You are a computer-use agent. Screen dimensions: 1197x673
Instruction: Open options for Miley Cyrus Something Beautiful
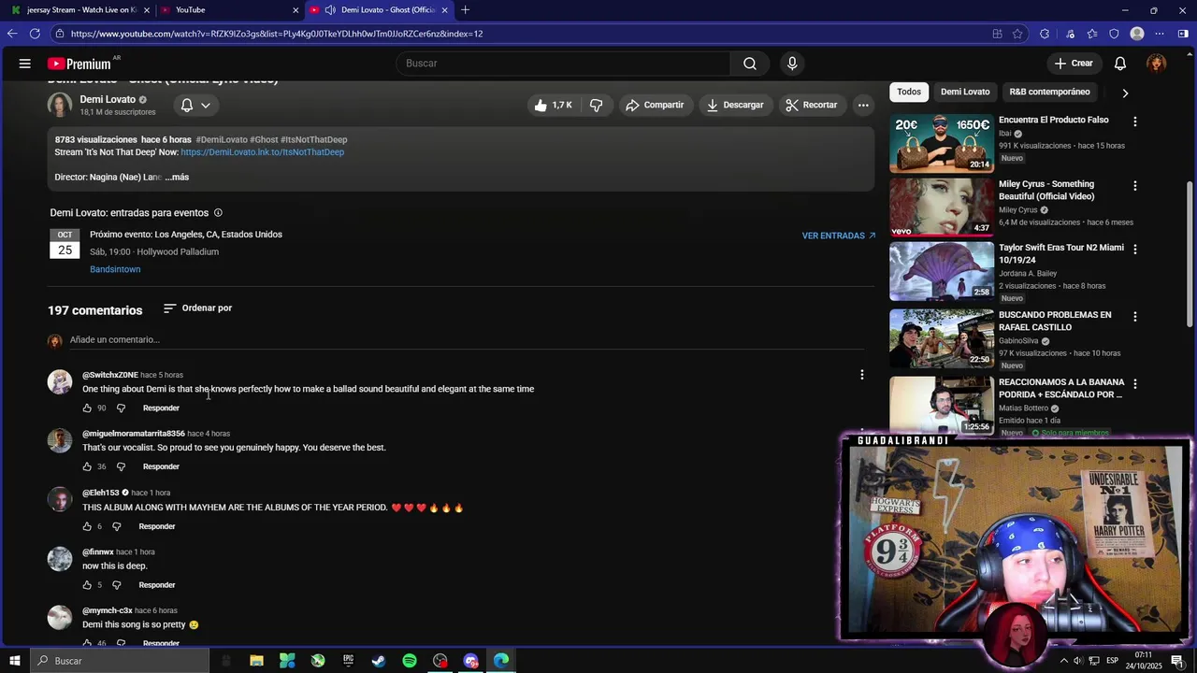[x=1135, y=186]
